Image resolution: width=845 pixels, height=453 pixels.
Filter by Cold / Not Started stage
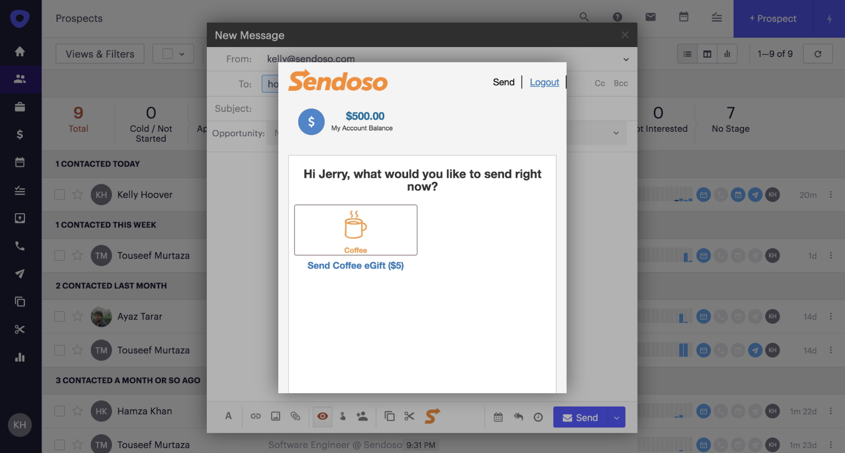tap(151, 123)
